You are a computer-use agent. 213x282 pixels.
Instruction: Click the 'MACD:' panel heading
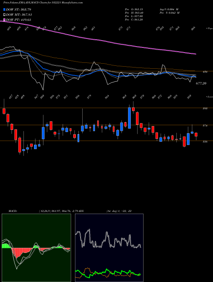click(x=12, y=211)
